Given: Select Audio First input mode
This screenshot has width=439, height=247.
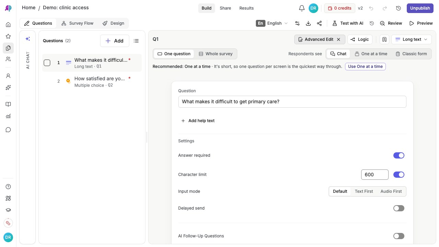Looking at the screenshot, I should 391,191.
